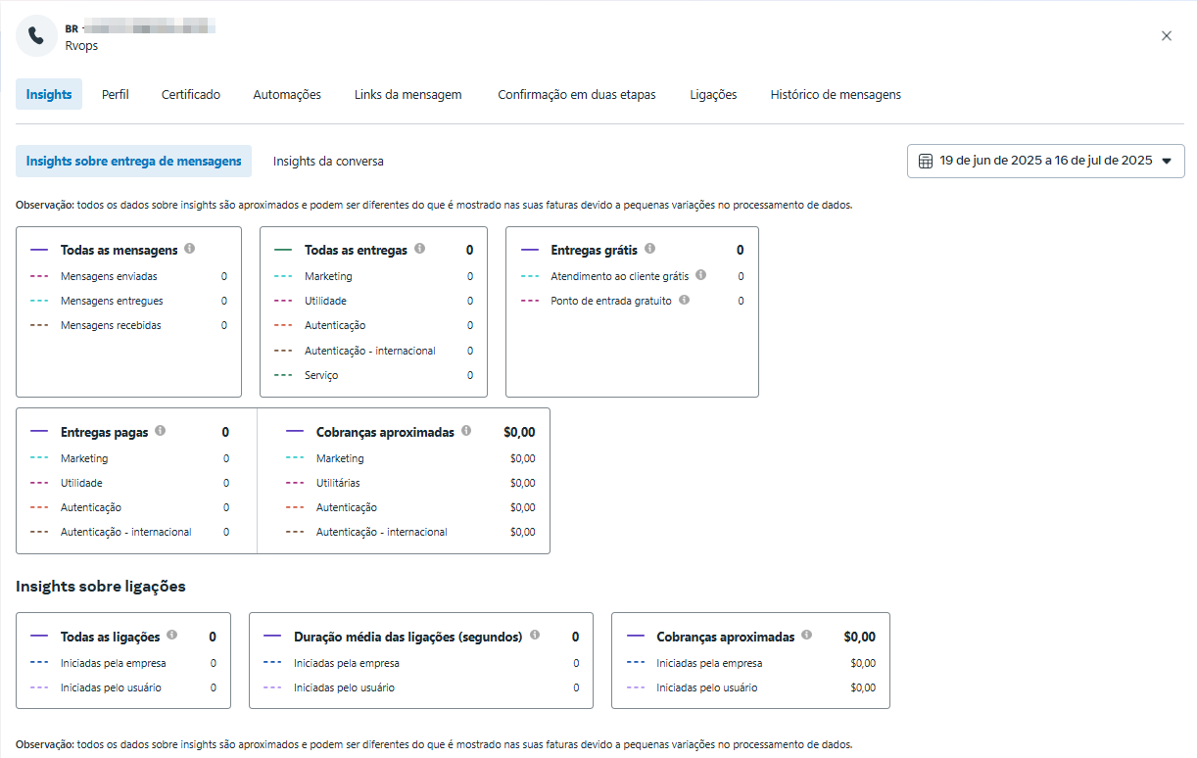Click info icon next to Todas as ligações
The height and width of the screenshot is (758, 1197).
coord(172,635)
